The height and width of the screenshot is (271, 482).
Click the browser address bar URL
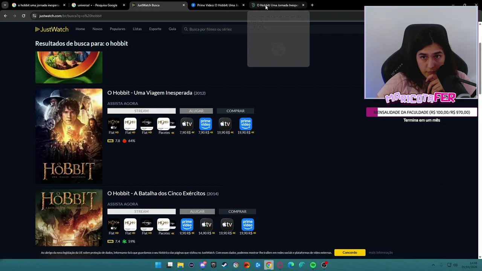pyautogui.click(x=70, y=16)
